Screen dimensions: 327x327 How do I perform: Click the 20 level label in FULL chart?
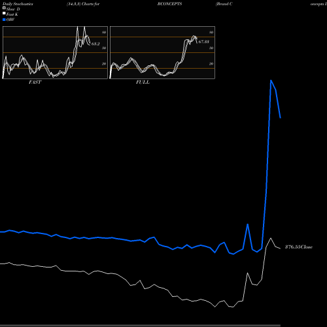pos(211,63)
